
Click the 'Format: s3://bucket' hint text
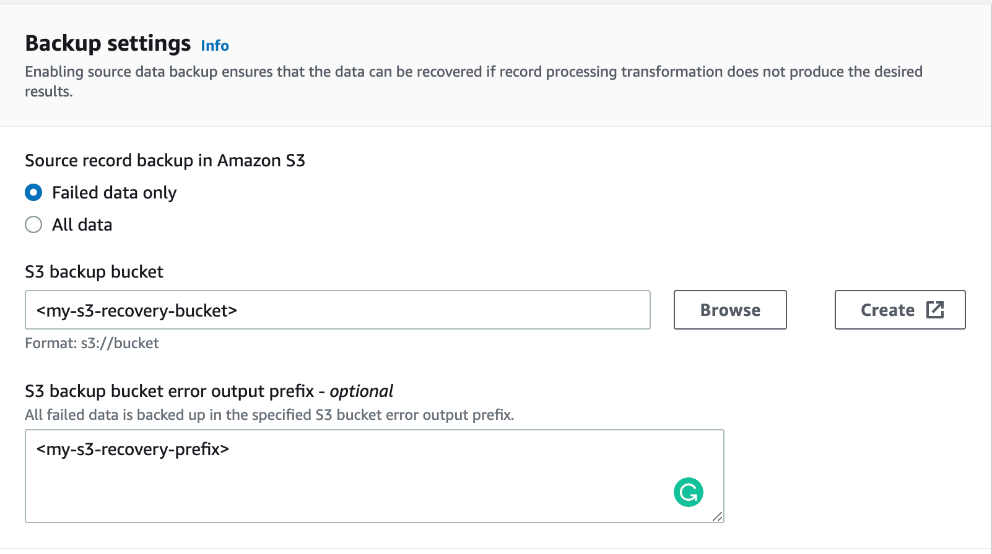click(x=92, y=343)
